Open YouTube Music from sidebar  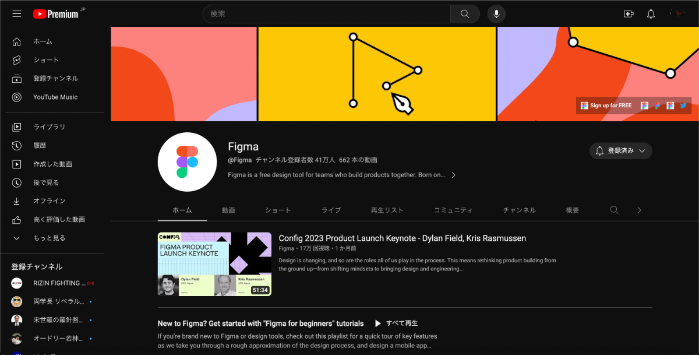pyautogui.click(x=55, y=97)
